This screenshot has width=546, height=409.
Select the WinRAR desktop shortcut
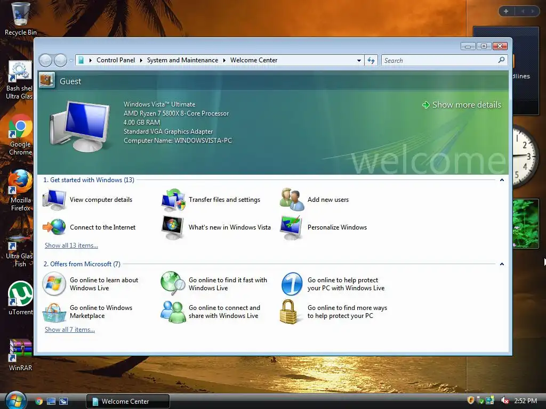click(x=21, y=355)
